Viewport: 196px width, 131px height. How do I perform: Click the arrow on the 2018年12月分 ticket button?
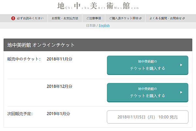(x=181, y=92)
